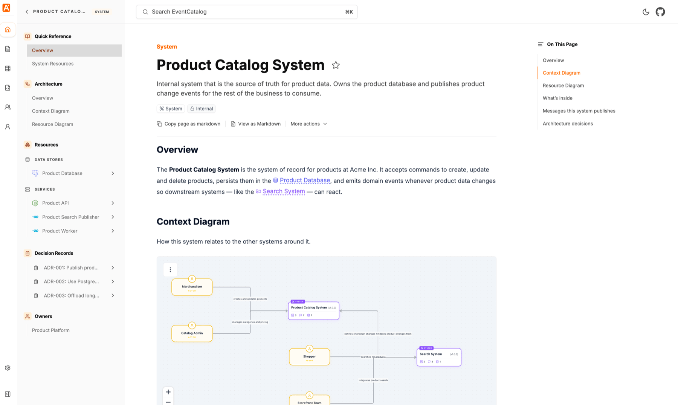This screenshot has width=678, height=405.
Task: Open the teams icon in left rail
Action: [8, 107]
